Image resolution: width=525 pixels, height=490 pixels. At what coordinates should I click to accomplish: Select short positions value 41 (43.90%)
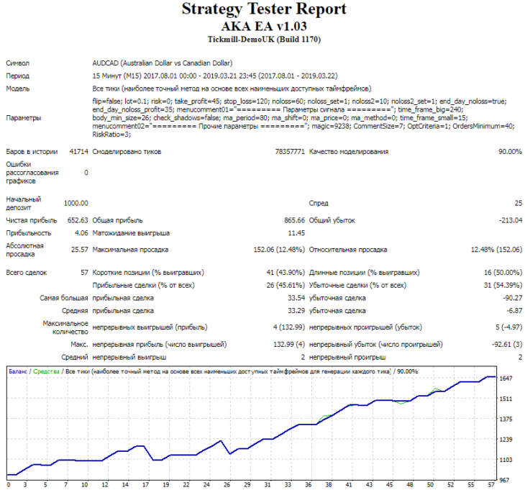click(x=286, y=273)
